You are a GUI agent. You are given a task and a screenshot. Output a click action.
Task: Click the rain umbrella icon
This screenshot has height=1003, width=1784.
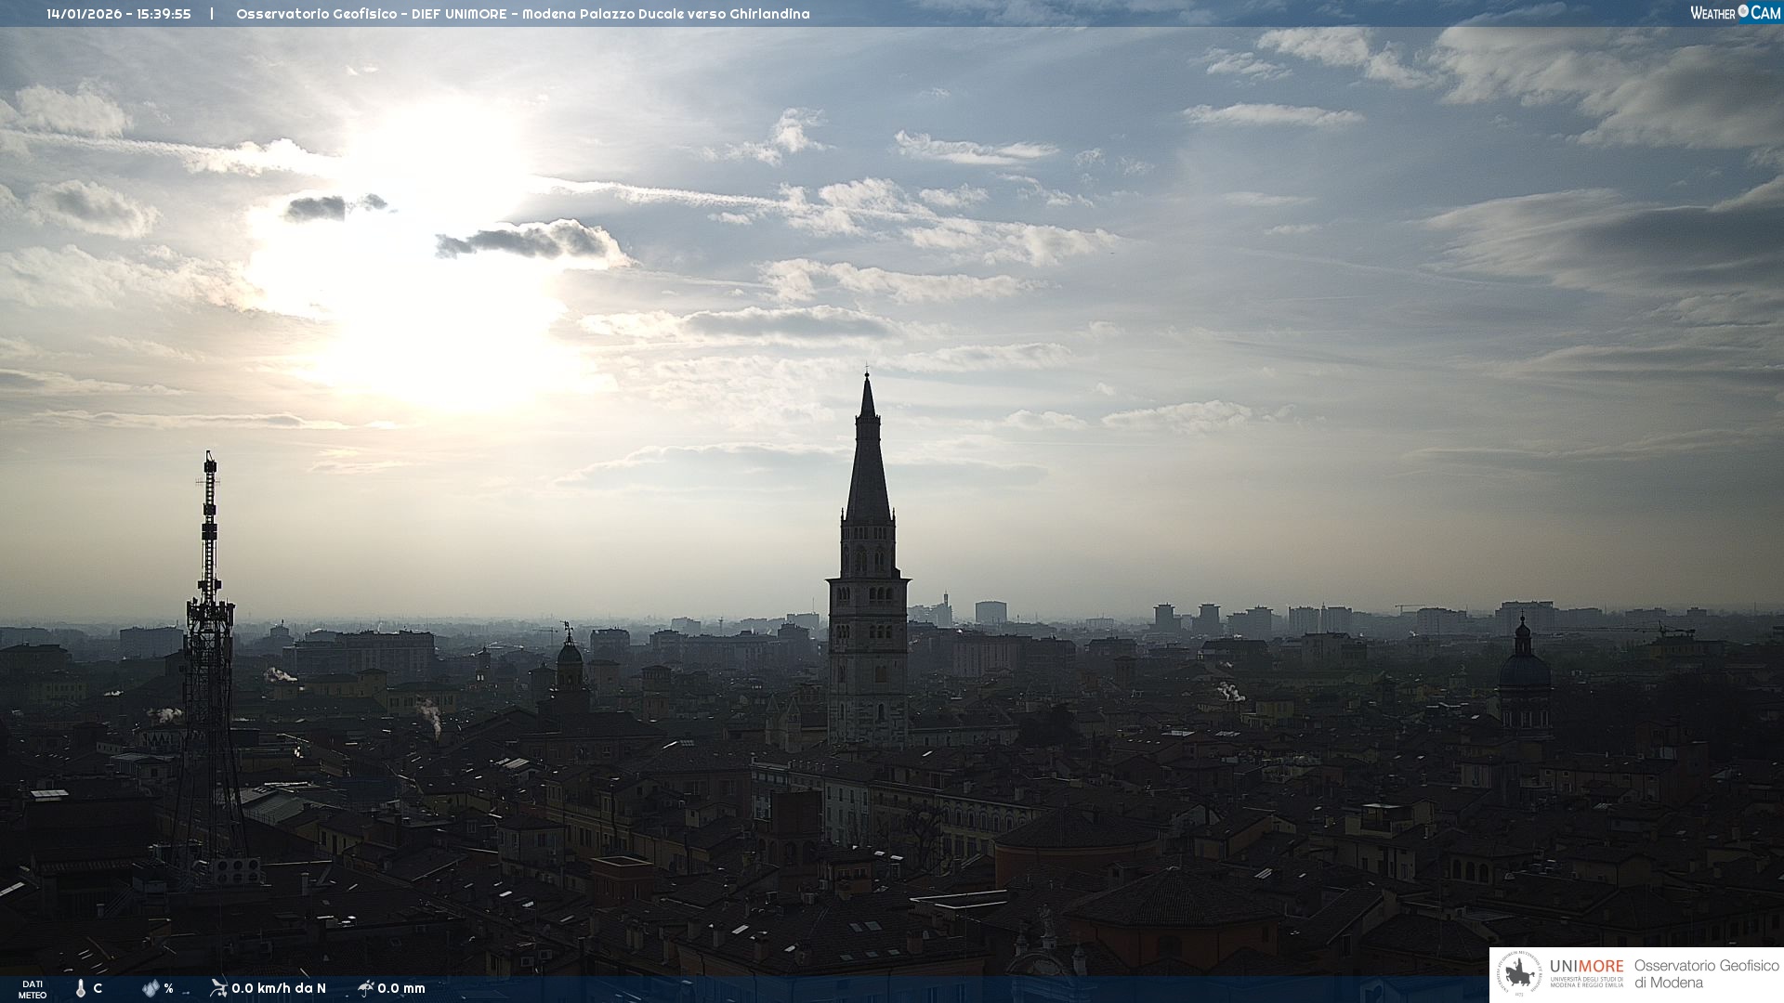pyautogui.click(x=366, y=988)
